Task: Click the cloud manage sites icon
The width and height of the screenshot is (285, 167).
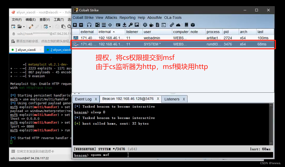Action: [x=178, y=25]
